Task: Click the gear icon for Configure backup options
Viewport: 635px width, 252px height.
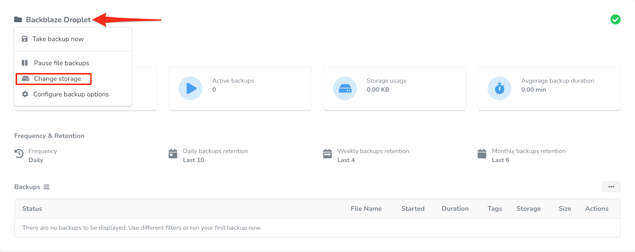Action: (25, 94)
